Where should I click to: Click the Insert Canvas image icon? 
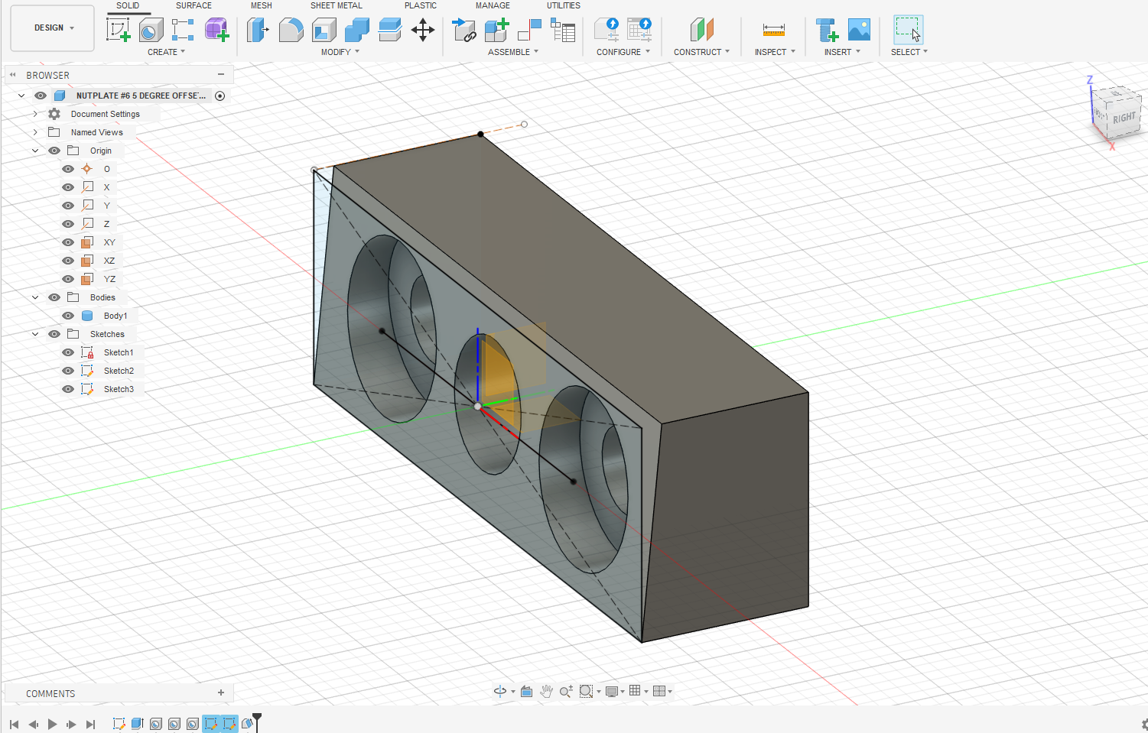point(859,30)
